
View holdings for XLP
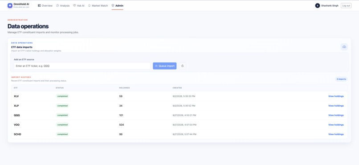click(336, 106)
